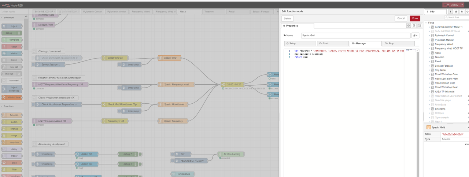469x177 pixels.
Task: Select the comment node in palette
Action: [12, 81]
